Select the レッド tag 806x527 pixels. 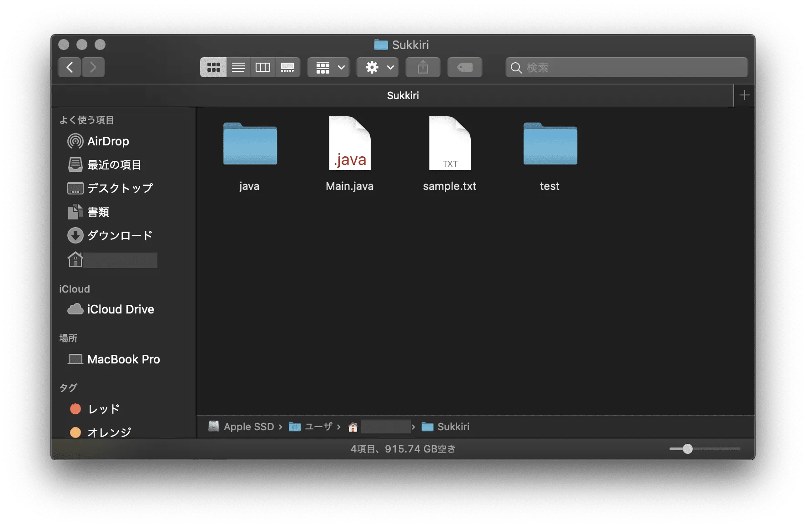tap(95, 409)
